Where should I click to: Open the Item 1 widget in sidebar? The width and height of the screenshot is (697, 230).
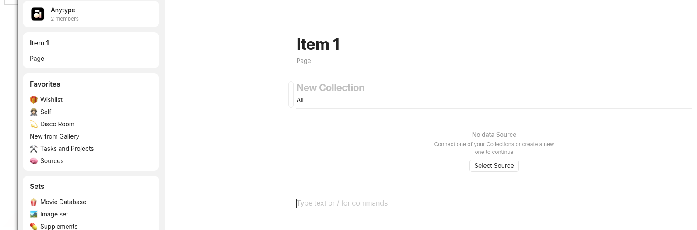pyautogui.click(x=39, y=43)
